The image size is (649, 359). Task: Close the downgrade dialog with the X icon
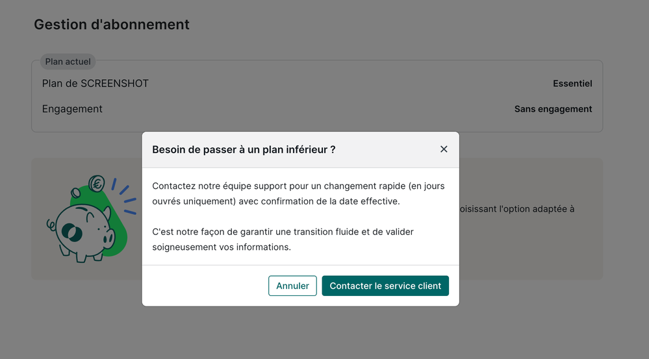coord(444,149)
